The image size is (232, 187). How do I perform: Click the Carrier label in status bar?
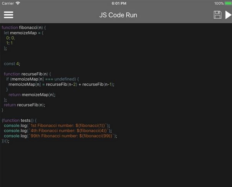pyautogui.click(x=8, y=3)
